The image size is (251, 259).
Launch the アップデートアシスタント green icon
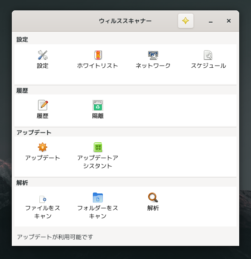point(98,147)
